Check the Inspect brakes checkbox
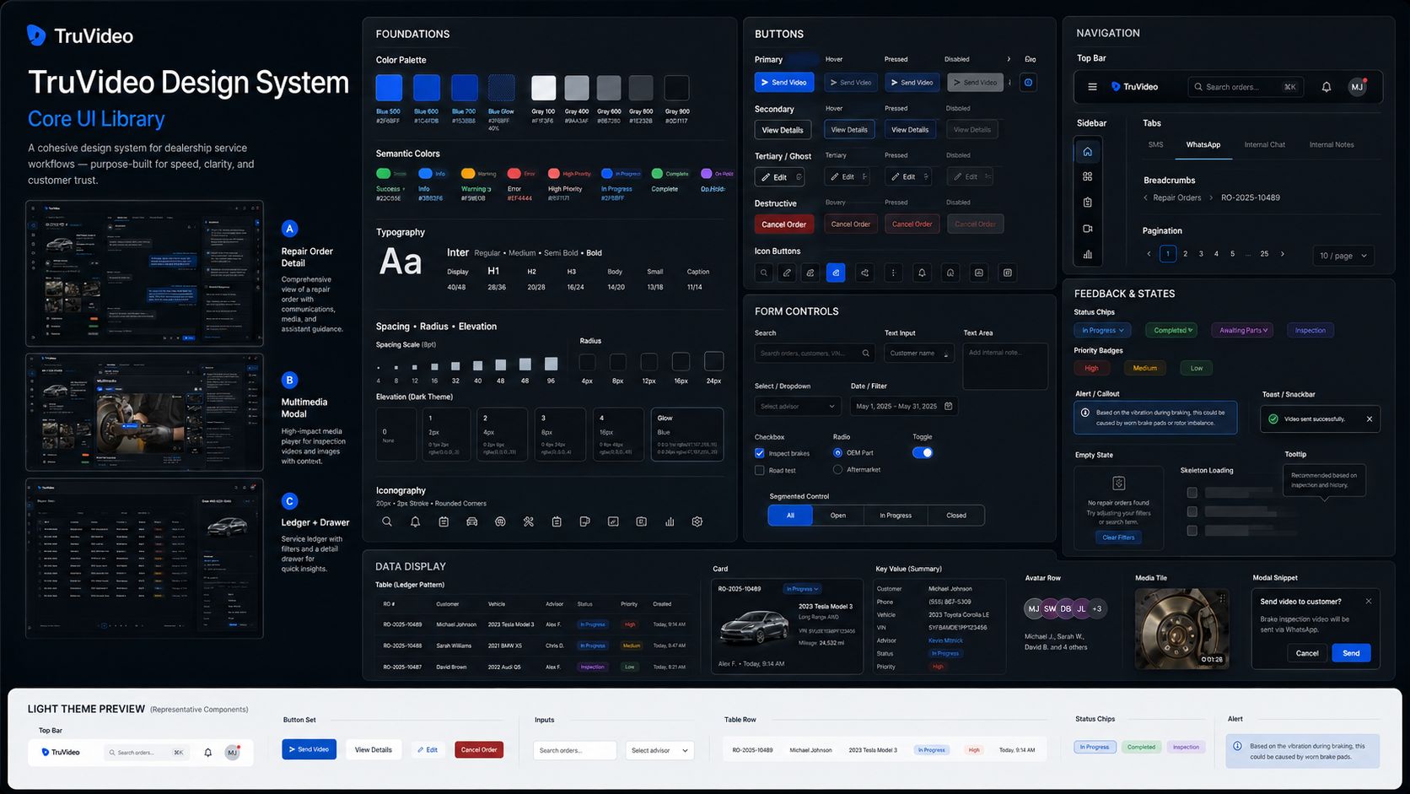1410x794 pixels. click(x=760, y=453)
